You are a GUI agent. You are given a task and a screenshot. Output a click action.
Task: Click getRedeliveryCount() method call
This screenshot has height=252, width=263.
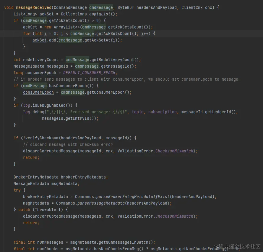point(115,60)
